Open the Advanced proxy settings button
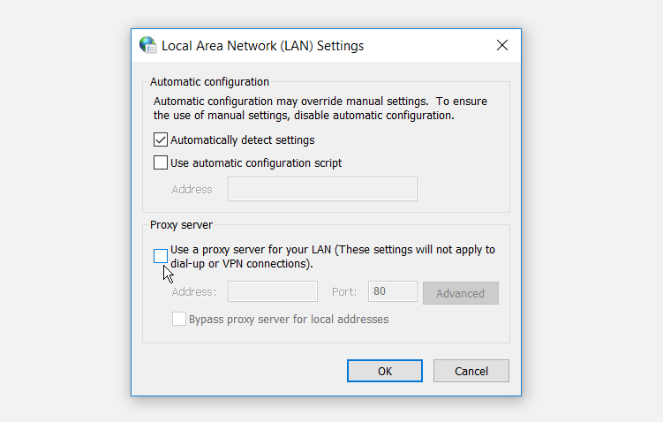Screen dimensions: 663x422 pyautogui.click(x=460, y=293)
